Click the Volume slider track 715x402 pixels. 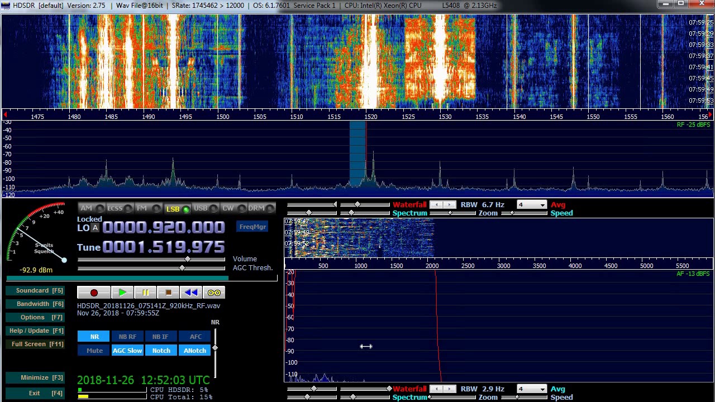click(151, 259)
